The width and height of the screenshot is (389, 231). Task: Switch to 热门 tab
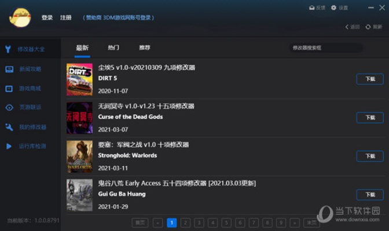click(113, 47)
